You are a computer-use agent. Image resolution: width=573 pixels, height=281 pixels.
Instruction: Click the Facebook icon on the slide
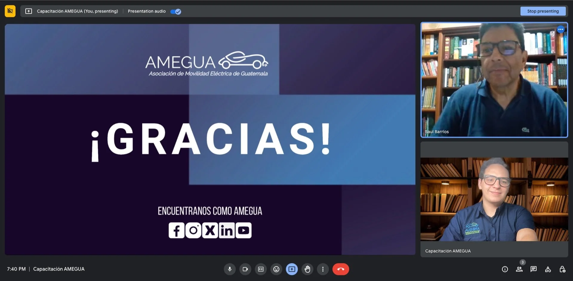pos(176,230)
